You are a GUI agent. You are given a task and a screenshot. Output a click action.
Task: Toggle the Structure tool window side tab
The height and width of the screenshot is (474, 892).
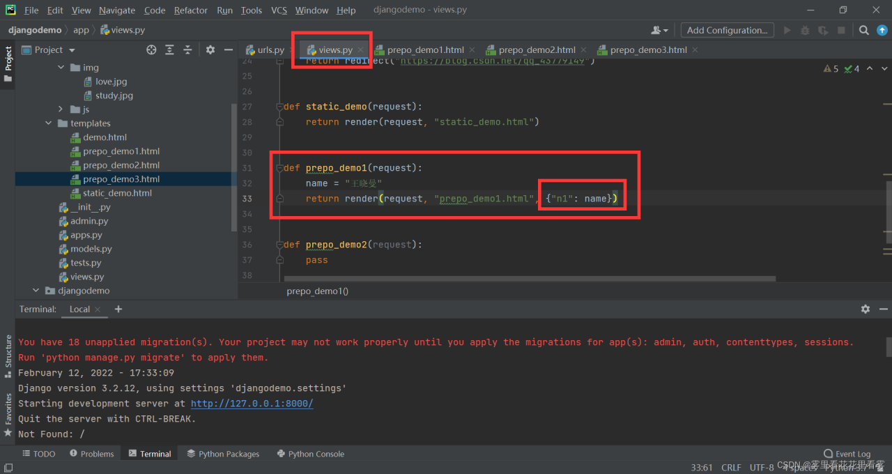pos(8,354)
